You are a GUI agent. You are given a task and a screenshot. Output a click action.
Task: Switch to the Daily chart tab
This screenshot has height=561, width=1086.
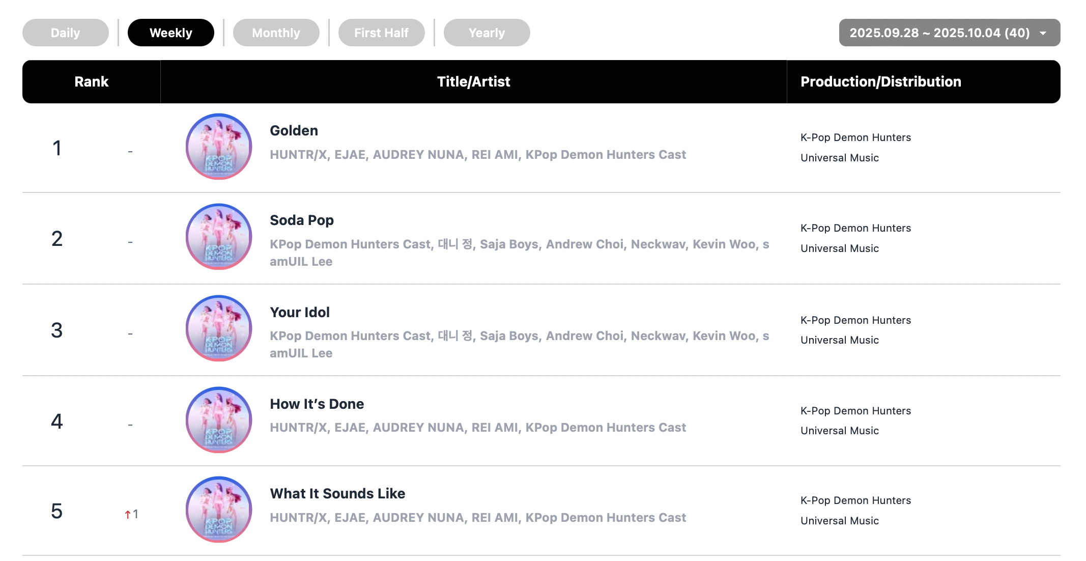66,33
